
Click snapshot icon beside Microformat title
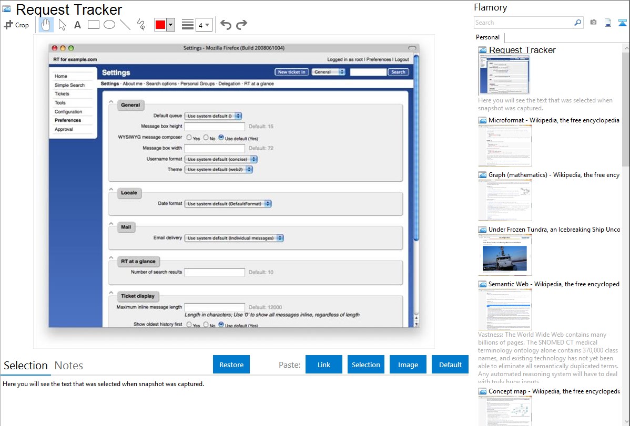(482, 120)
